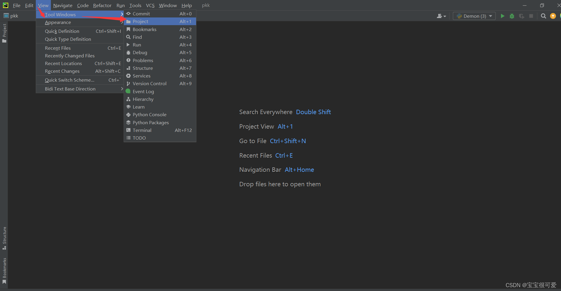The image size is (561, 291).
Task: Open the File menu
Action: click(x=17, y=5)
